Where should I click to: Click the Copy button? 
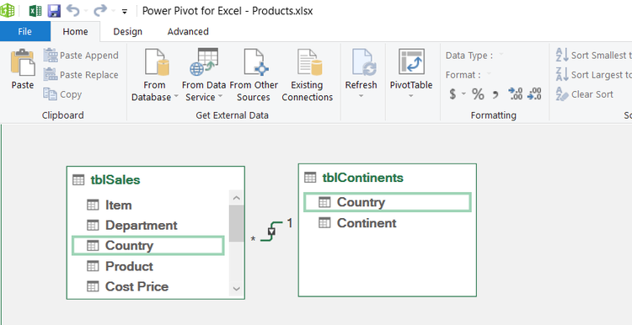pyautogui.click(x=62, y=94)
